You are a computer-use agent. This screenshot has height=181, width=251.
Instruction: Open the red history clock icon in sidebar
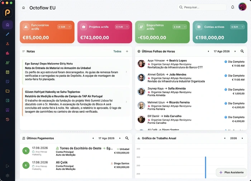click(x=8, y=120)
